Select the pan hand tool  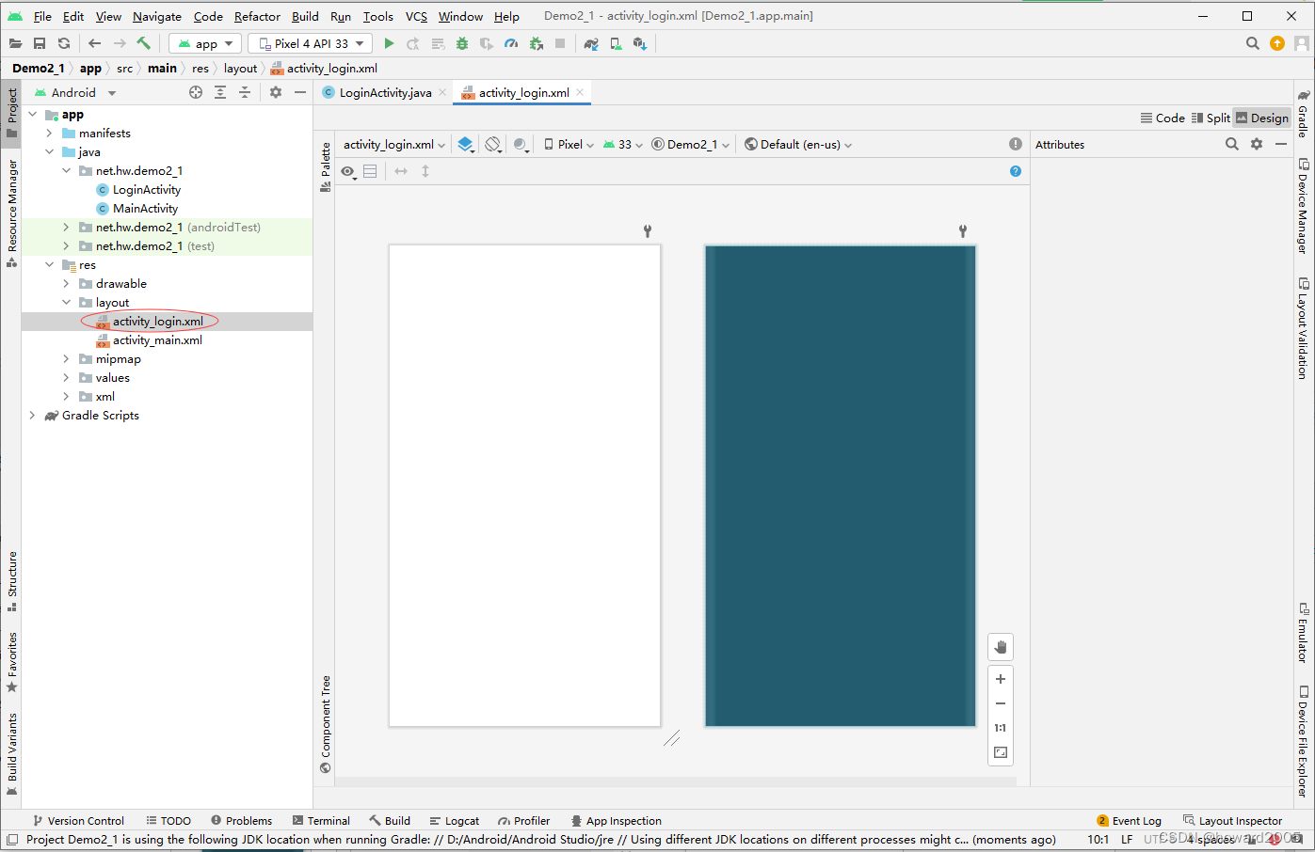tap(1001, 647)
